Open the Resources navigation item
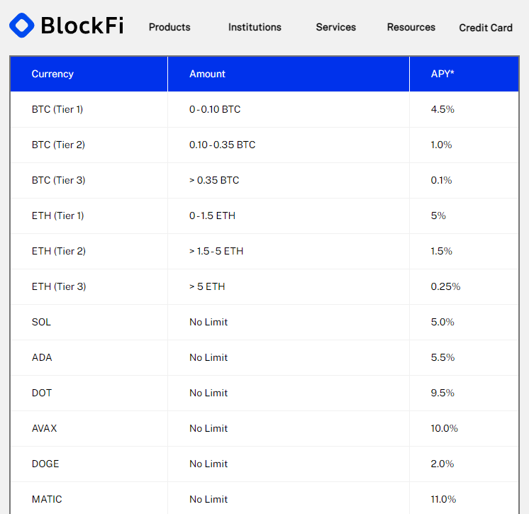Screen dimensions: 529x514 [x=411, y=27]
